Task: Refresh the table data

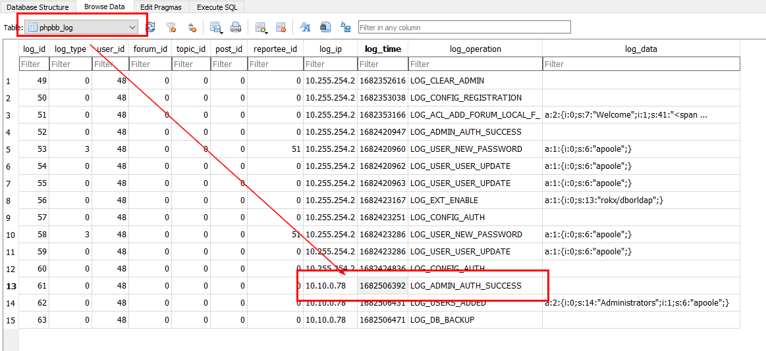Action: 150,28
